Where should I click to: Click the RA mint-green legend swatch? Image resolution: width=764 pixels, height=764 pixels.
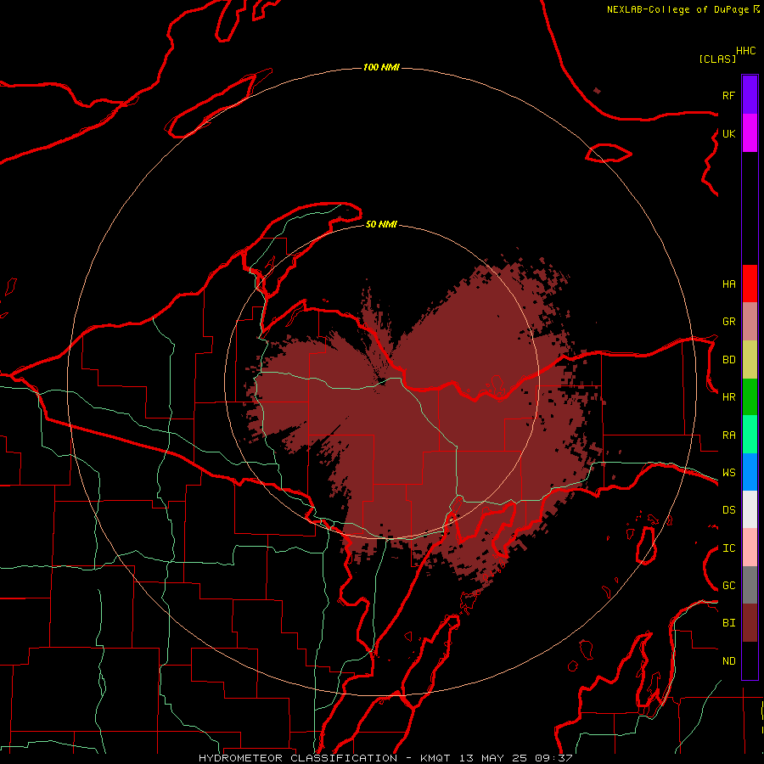tap(750, 435)
